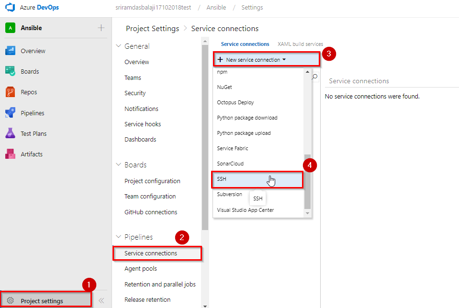The height and width of the screenshot is (308, 459).
Task: Open sriramdasbalaji17102018test organization breadcrumb
Action: click(x=153, y=7)
